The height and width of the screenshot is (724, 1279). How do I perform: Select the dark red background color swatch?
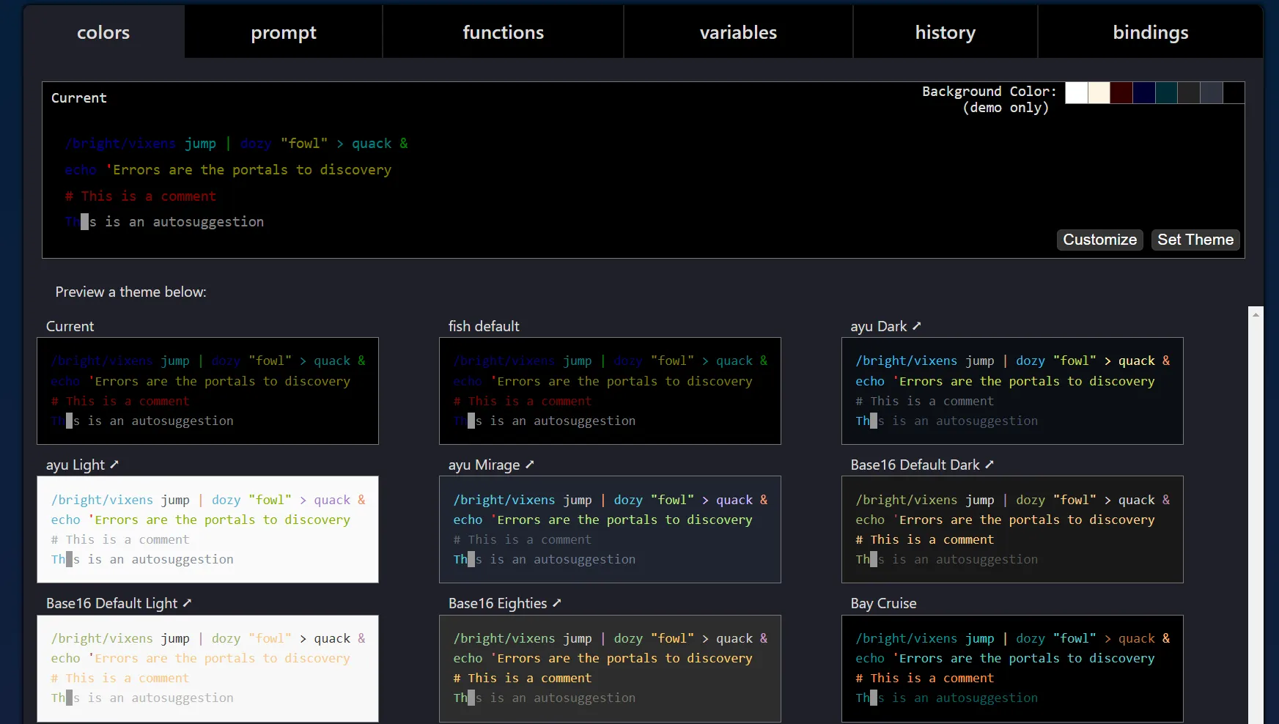[1121, 92]
